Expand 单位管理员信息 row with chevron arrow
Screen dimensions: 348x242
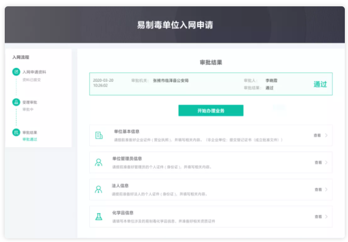326,162
